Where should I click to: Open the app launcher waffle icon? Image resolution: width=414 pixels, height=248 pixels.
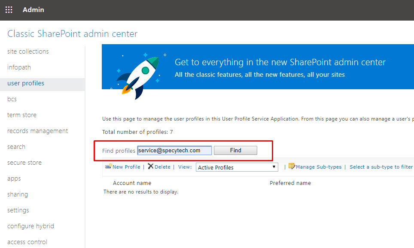tap(9, 10)
